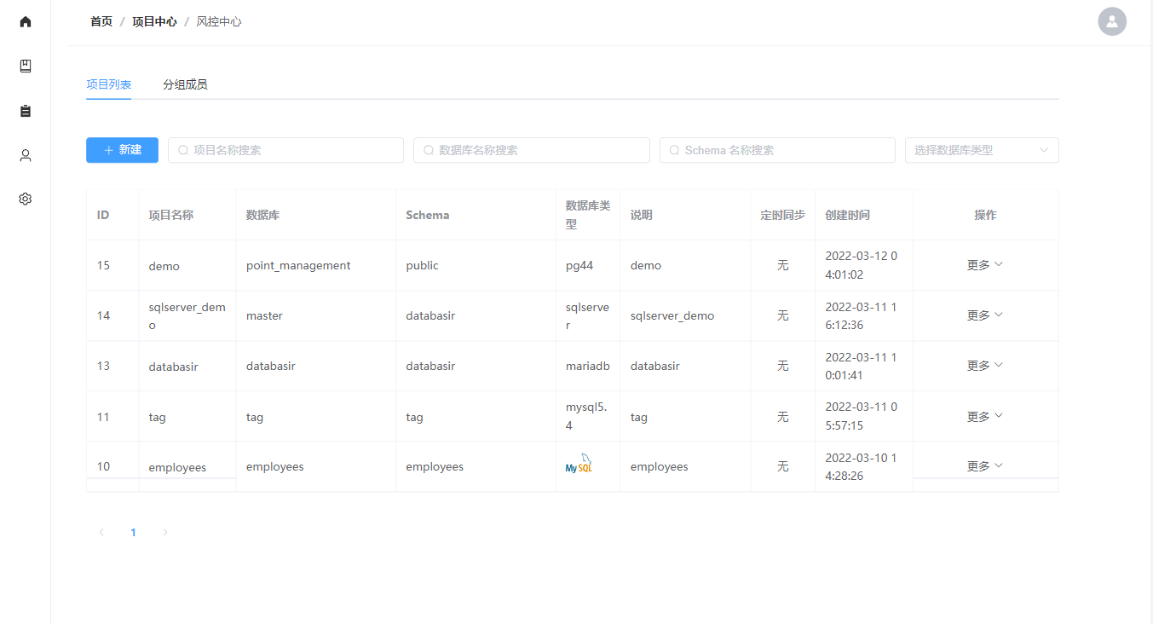Image resolution: width=1153 pixels, height=624 pixels.
Task: Select the clipboard icon in sidebar
Action: point(26,111)
